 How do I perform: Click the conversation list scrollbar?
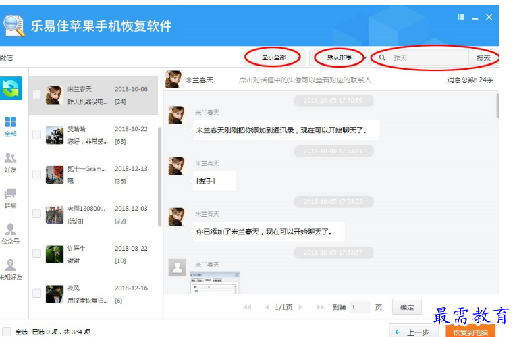[159, 176]
